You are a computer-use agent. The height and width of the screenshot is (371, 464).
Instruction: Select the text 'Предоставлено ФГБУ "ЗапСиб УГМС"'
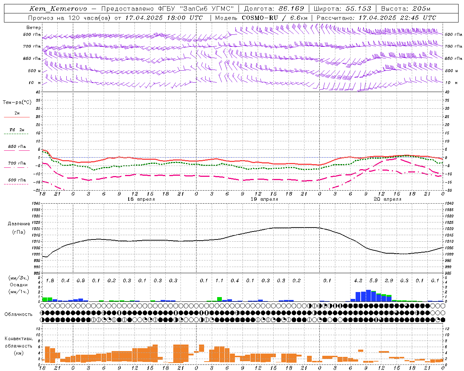[x=167, y=9]
